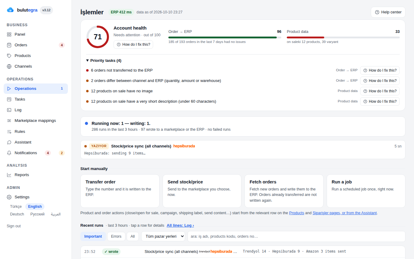The height and width of the screenshot is (259, 414).
Task: Click the Channels globe icon in the sidebar
Action: (x=9, y=66)
